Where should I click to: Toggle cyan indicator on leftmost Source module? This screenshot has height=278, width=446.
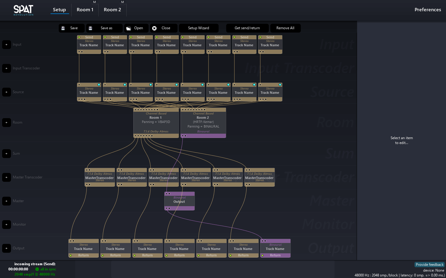(x=99, y=85)
